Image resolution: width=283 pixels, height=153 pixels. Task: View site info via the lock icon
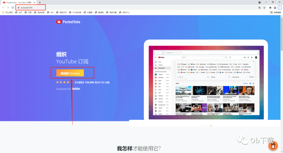[x=18, y=8]
